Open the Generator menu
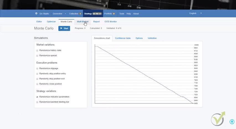Image resolution: width=236 pixels, height=129 pixels. pos(58,14)
